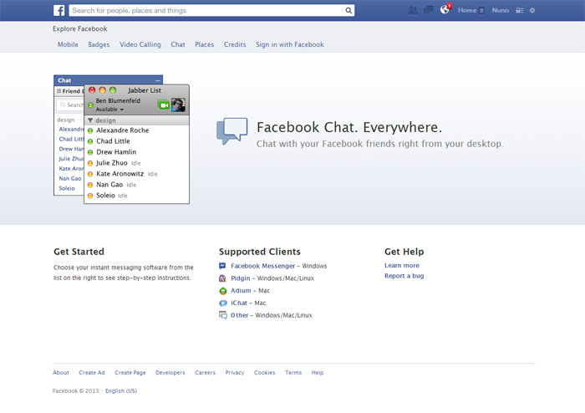Click the Report a bug link
The width and height of the screenshot is (585, 413).
tap(404, 276)
